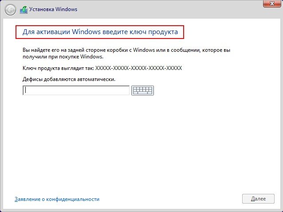Close the Установка Windows window
This screenshot has width=283, height=212.
point(272,4)
